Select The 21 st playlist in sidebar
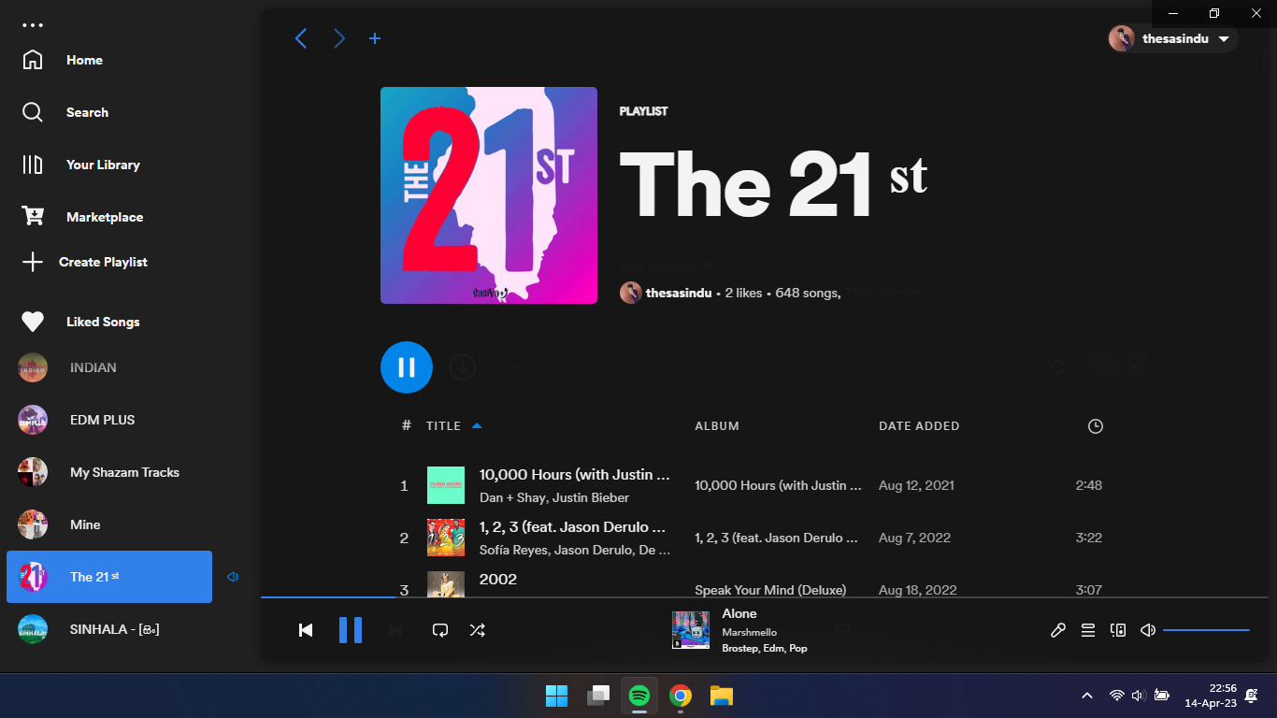The width and height of the screenshot is (1277, 718). 108,577
